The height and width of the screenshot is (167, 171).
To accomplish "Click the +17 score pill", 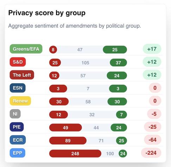I will 152,49.
